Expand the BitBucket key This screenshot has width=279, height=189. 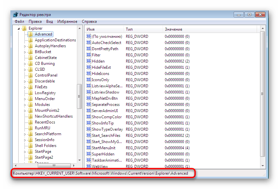tap(25, 52)
